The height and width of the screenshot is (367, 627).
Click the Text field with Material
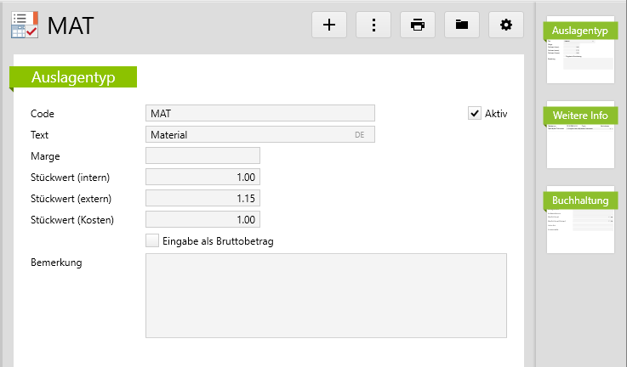tap(247, 135)
